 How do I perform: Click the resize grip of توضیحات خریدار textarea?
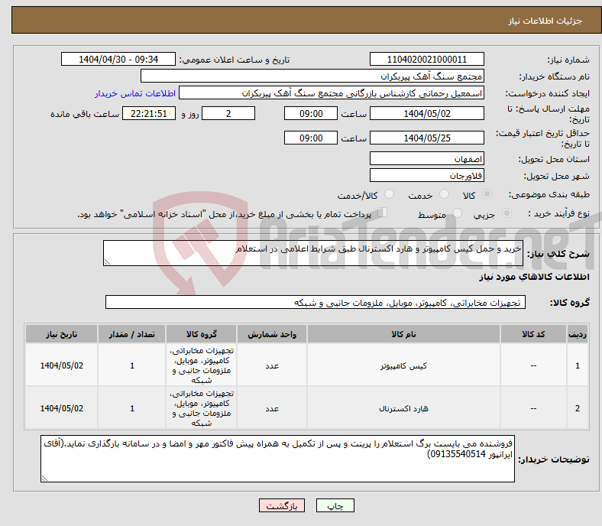(x=44, y=479)
